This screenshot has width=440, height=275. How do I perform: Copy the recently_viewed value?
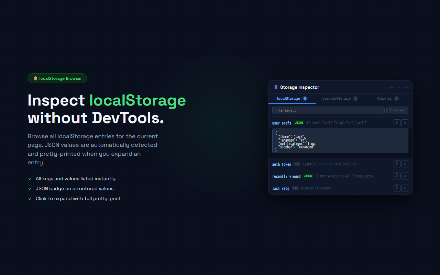coord(397,176)
